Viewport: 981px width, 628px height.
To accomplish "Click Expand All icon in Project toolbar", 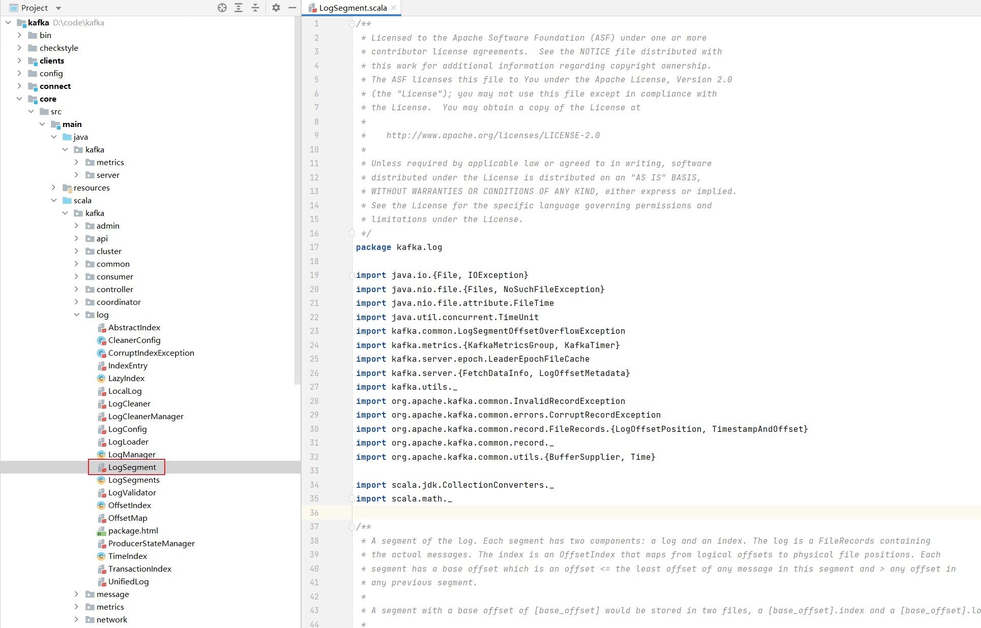I will coord(239,8).
